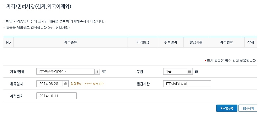Select the 자격등급 table column header

pyautogui.click(x=143, y=42)
